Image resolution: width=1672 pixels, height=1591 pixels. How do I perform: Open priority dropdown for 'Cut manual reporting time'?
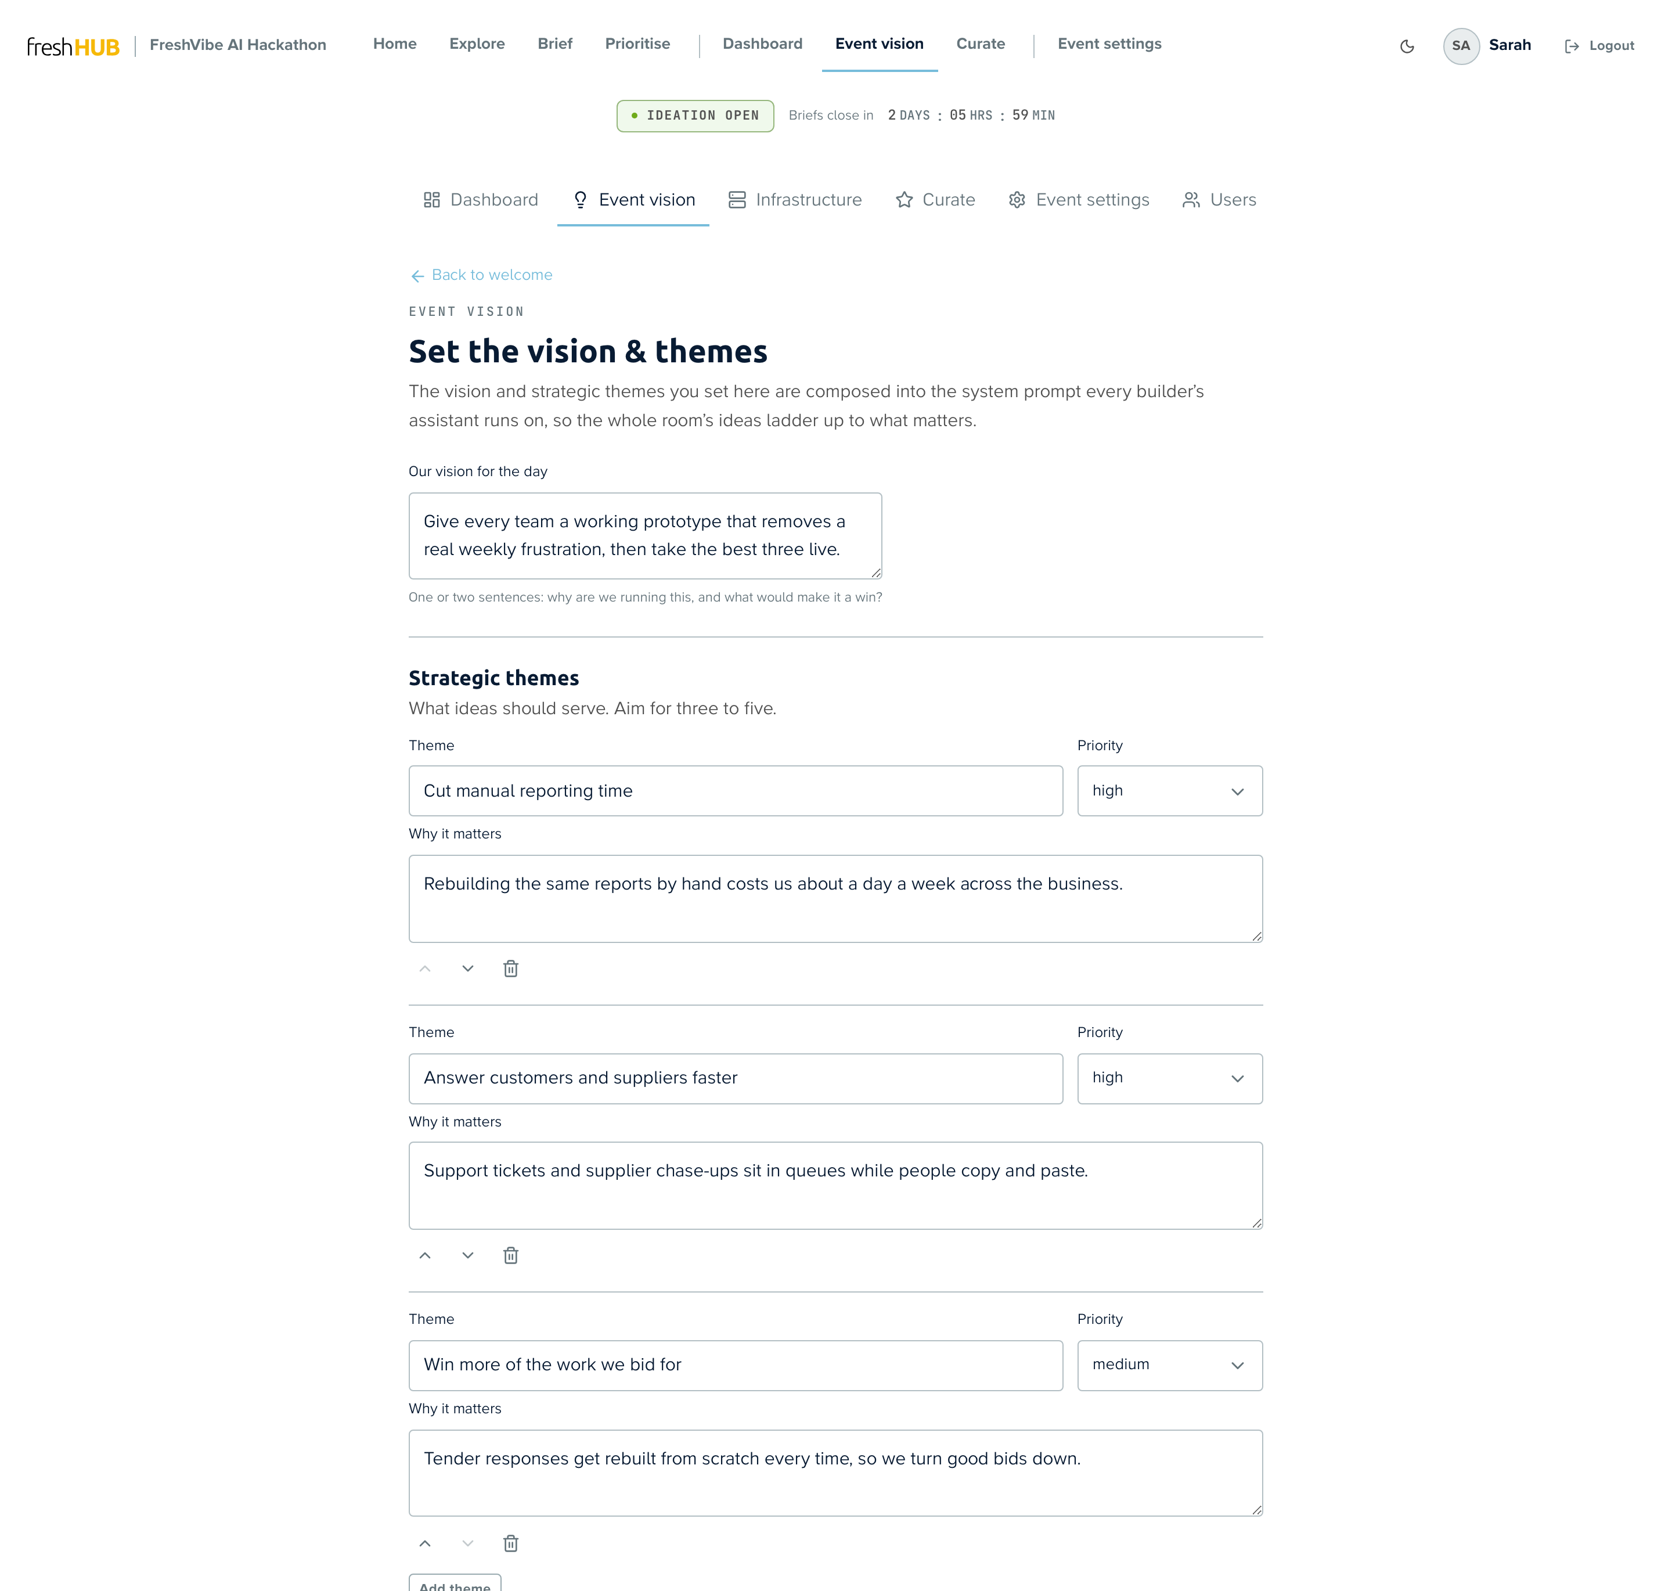click(x=1169, y=791)
